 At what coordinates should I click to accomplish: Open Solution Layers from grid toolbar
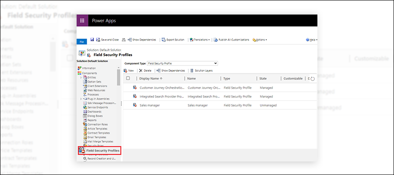click(x=201, y=70)
